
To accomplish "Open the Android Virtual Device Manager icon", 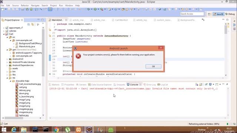I will 31,9.
